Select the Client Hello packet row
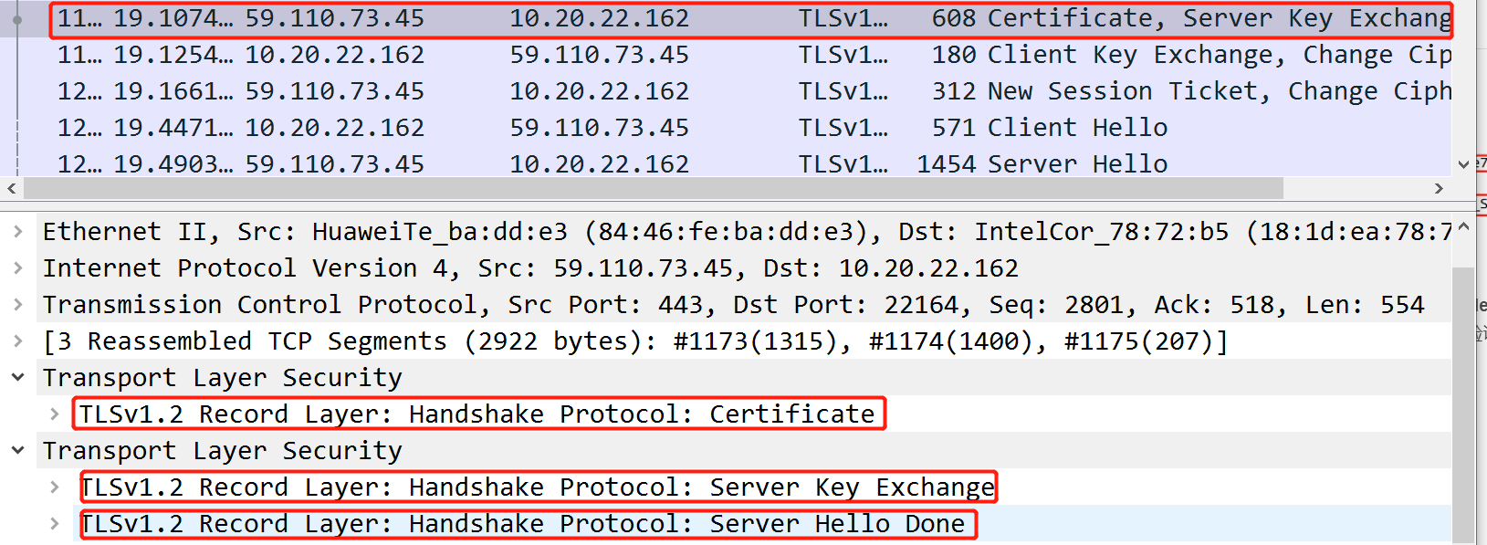This screenshot has height=545, width=1487. (x=639, y=127)
